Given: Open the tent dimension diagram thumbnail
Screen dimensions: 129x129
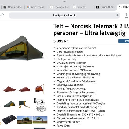Looking at the screenshot, I should 40,105.
